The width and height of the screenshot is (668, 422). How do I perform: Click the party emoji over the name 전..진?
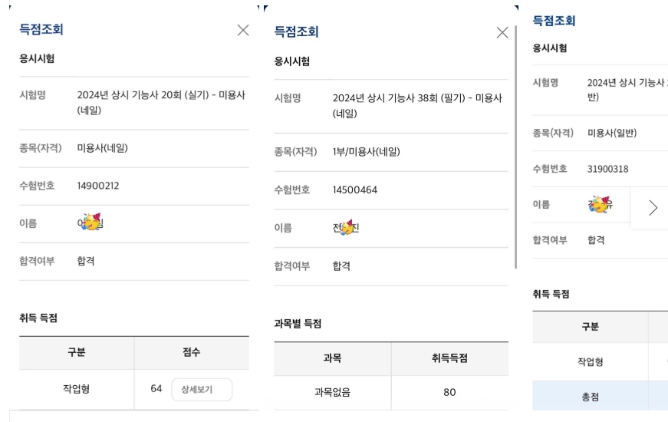click(347, 228)
